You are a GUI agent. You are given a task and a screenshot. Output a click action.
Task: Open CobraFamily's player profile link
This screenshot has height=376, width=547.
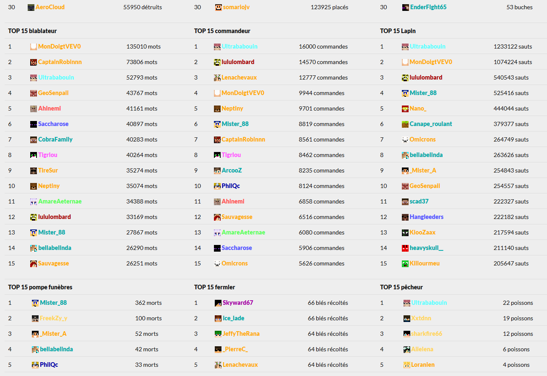pyautogui.click(x=55, y=139)
